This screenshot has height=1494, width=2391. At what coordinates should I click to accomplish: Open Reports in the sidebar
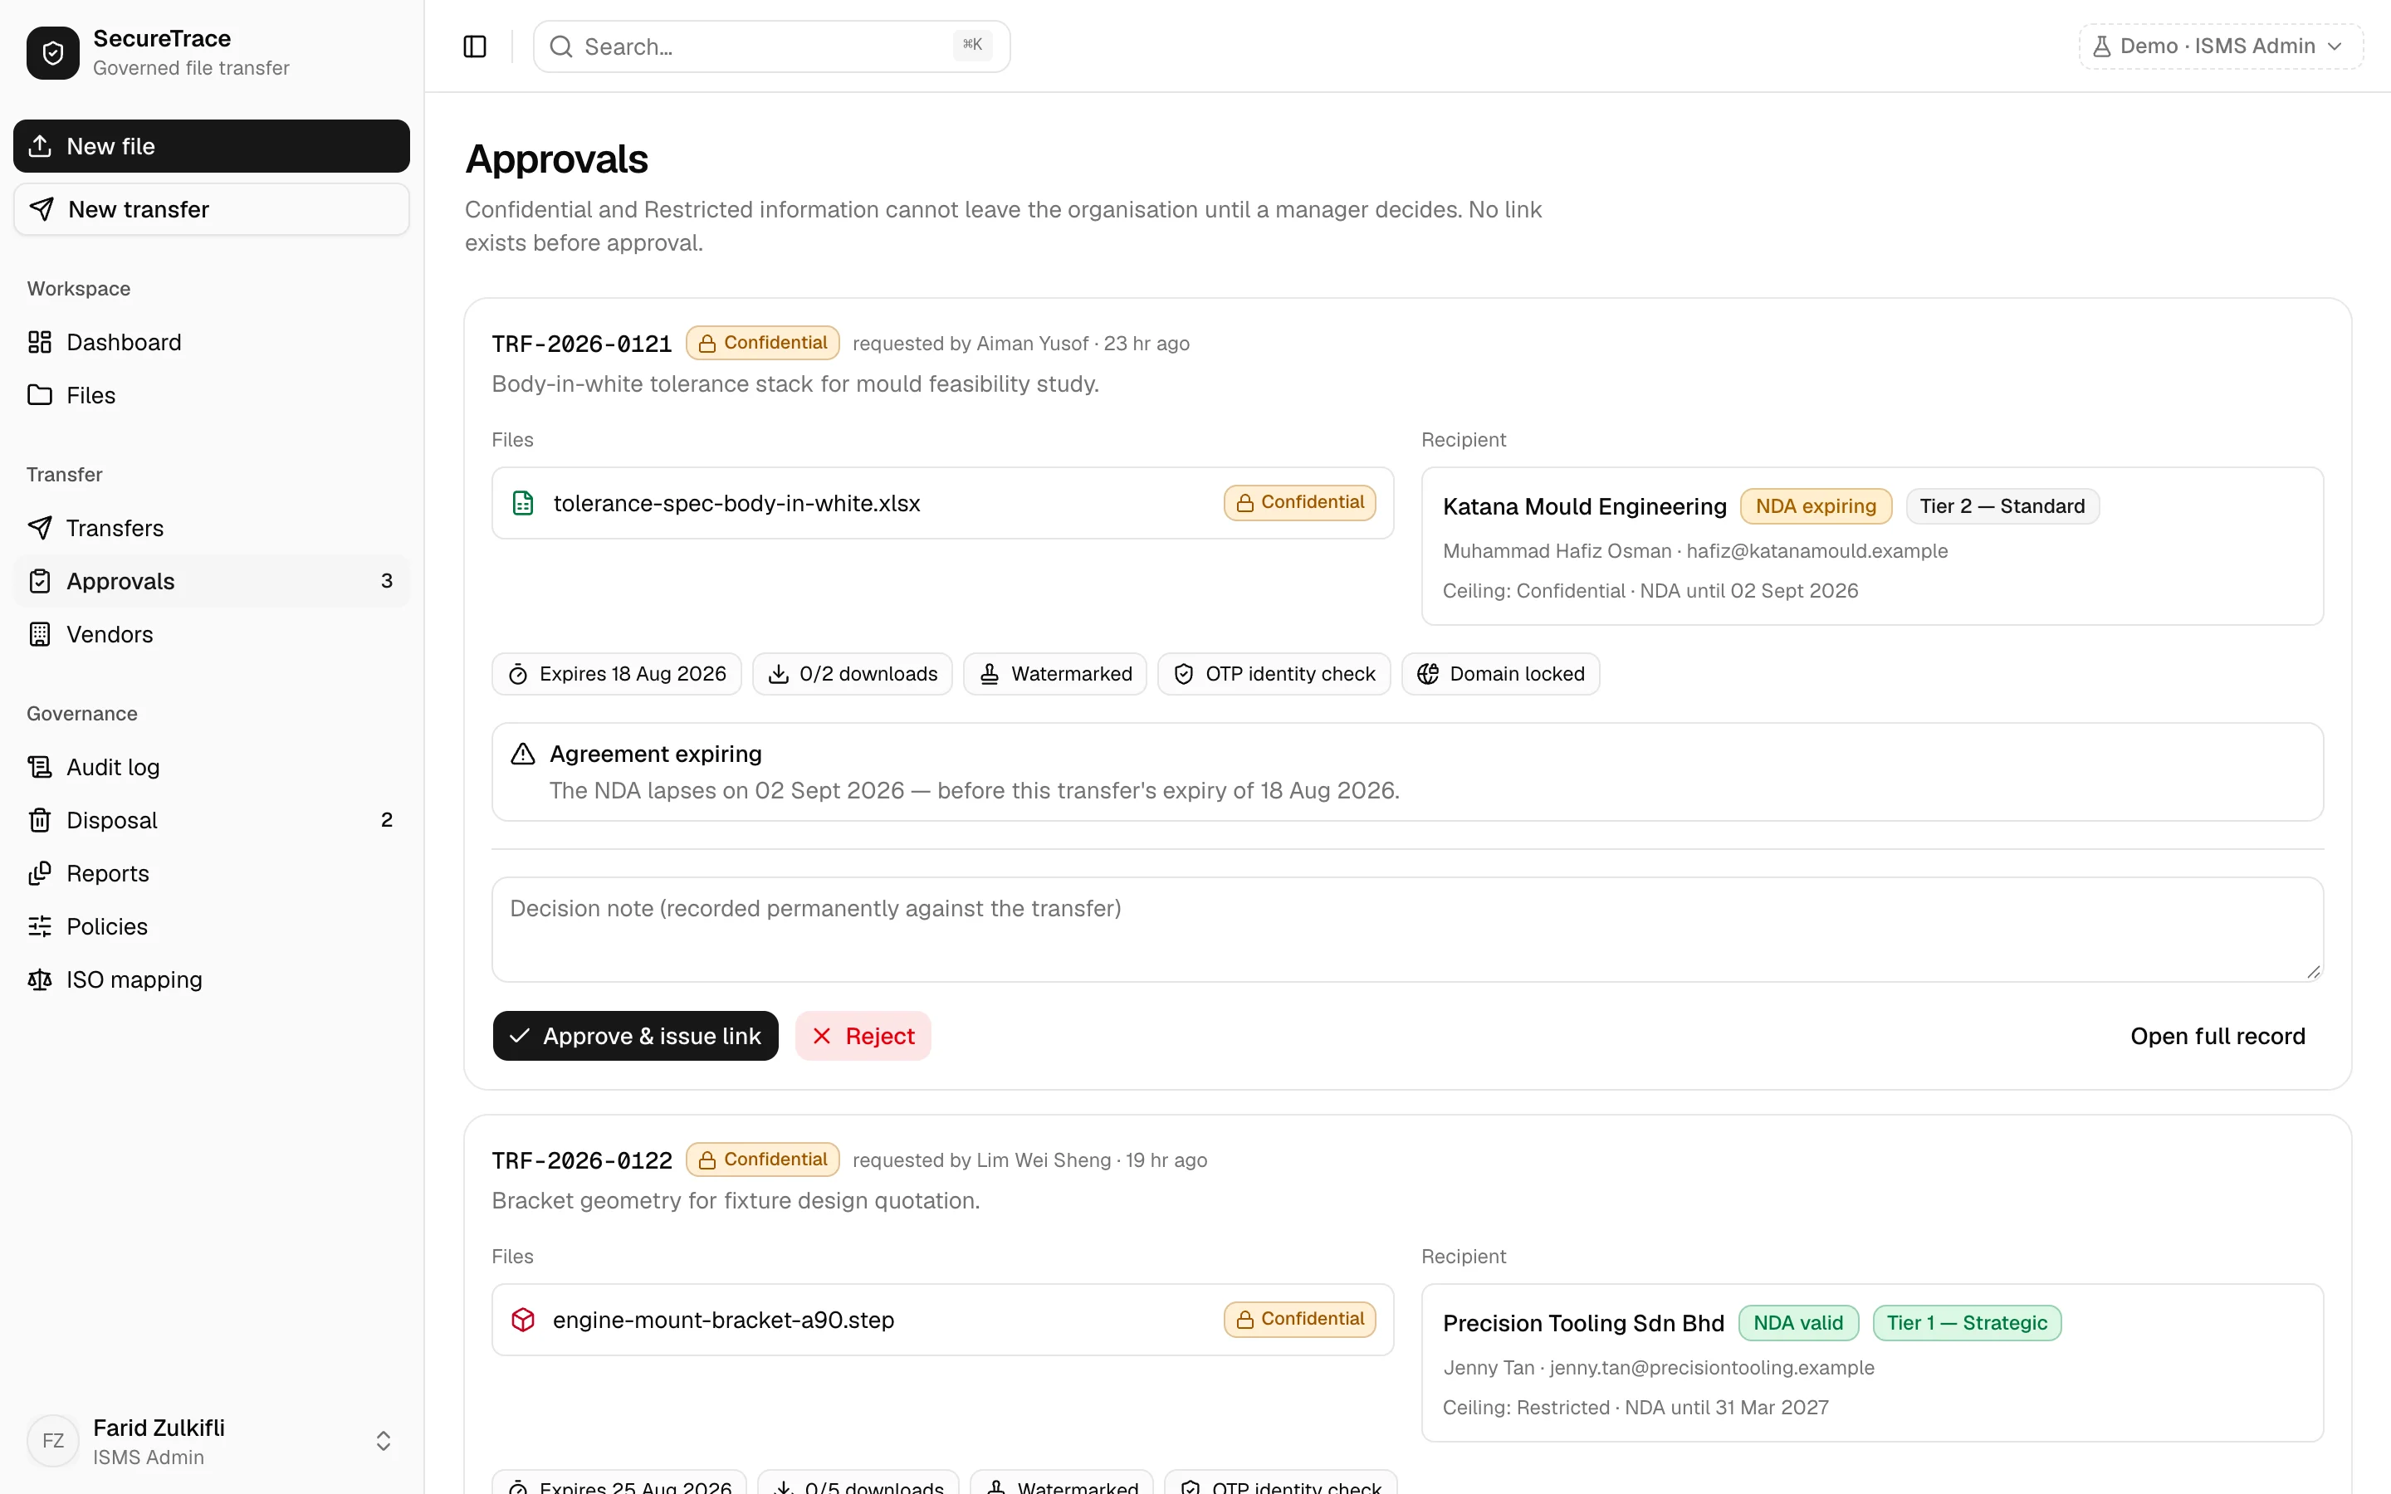212,873
